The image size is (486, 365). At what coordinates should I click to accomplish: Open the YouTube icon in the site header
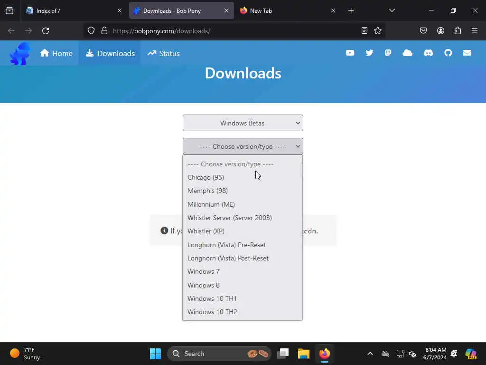pyautogui.click(x=350, y=53)
